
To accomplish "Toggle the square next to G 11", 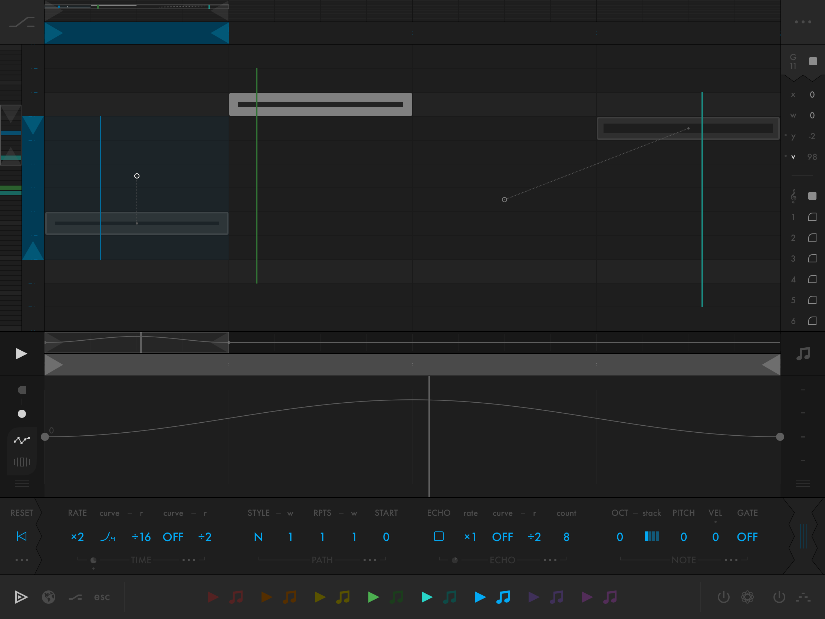I will (813, 61).
